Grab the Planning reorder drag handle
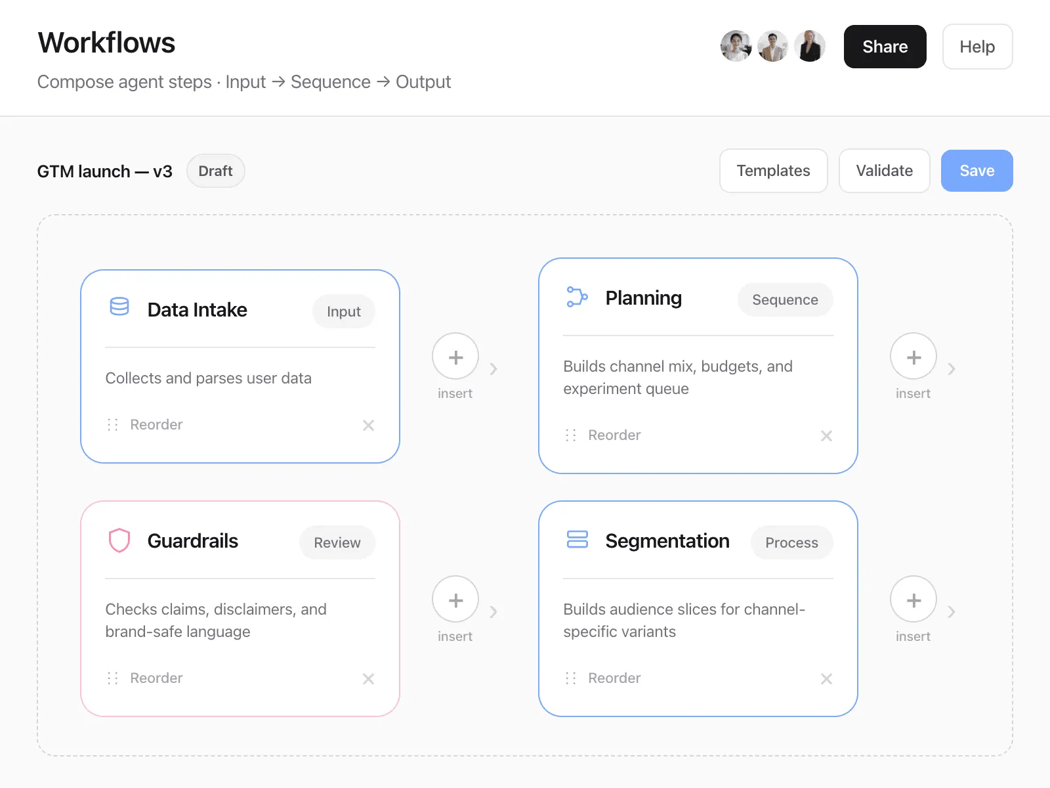This screenshot has height=788, width=1050. 571,435
